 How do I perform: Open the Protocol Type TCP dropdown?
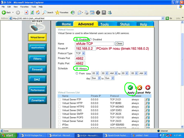point(80,53)
